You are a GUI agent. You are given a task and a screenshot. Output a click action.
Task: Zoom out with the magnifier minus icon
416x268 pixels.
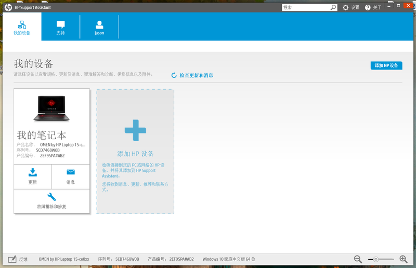click(358, 259)
